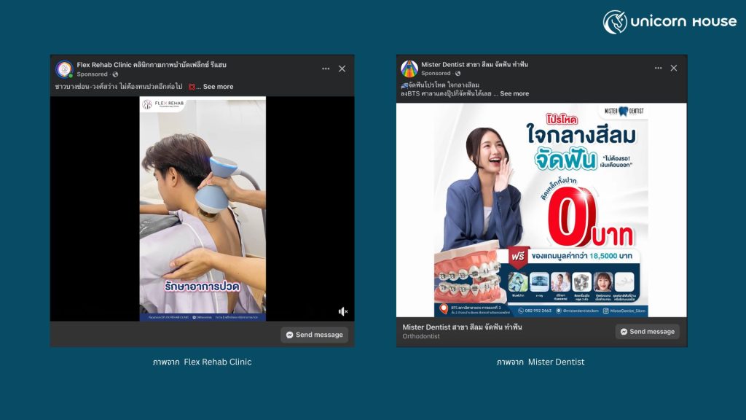Click the FLEX REHAB logo in video
The image size is (746, 420).
click(x=163, y=104)
